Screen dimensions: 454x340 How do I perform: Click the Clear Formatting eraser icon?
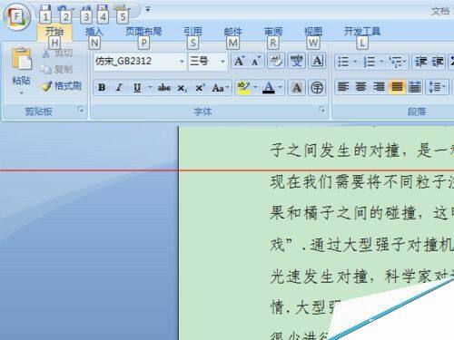click(x=275, y=62)
